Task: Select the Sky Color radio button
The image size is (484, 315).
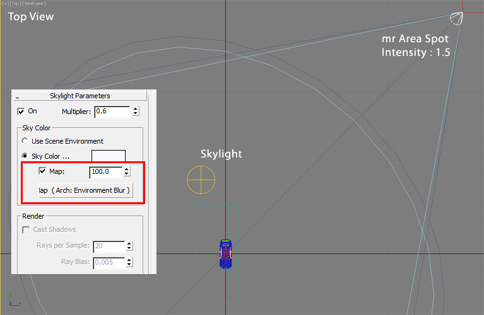Action: click(25, 156)
